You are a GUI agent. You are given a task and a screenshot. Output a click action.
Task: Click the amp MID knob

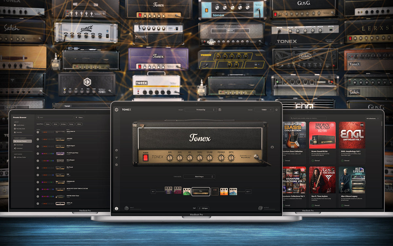(x=190, y=158)
